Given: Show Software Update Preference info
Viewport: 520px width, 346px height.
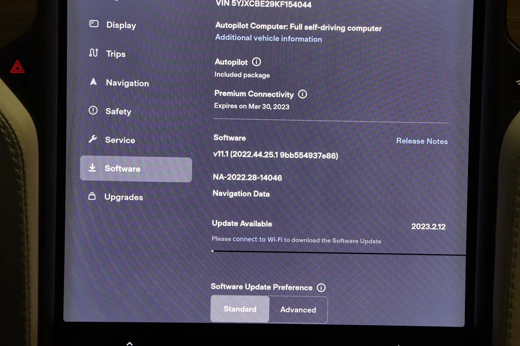Looking at the screenshot, I should click(321, 288).
